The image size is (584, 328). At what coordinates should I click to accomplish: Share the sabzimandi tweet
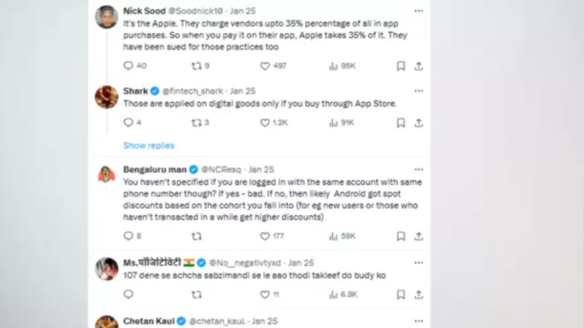point(418,294)
